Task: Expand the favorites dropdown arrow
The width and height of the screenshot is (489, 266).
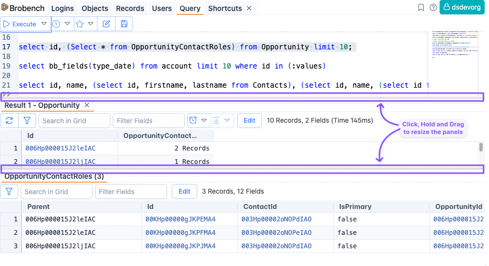Action: pos(91,23)
